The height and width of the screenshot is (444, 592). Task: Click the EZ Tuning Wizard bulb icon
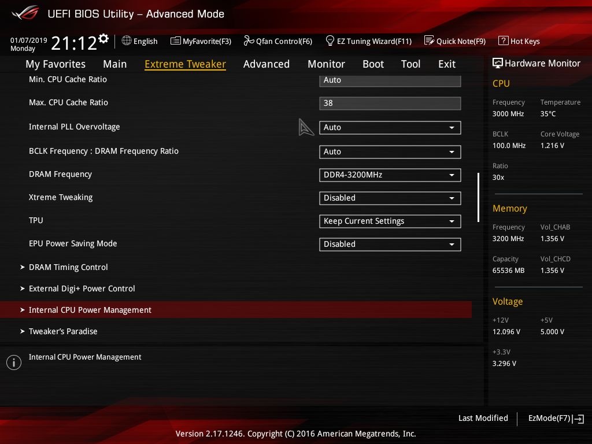[x=330, y=40]
